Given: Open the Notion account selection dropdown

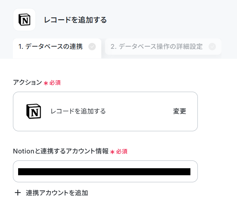Looking at the screenshot, I should tap(105, 171).
